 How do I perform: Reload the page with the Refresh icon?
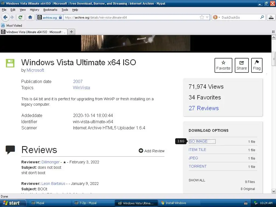pos(20,17)
